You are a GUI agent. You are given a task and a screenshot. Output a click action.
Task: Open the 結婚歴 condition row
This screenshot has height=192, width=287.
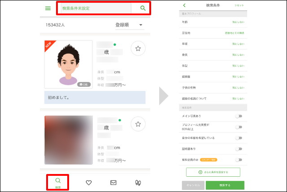[x=213, y=77]
